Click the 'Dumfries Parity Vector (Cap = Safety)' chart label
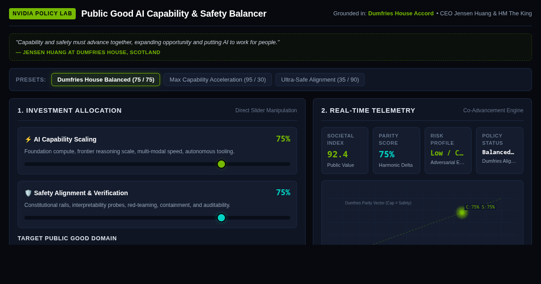Viewport: 541px width, 284px height. 378,203
